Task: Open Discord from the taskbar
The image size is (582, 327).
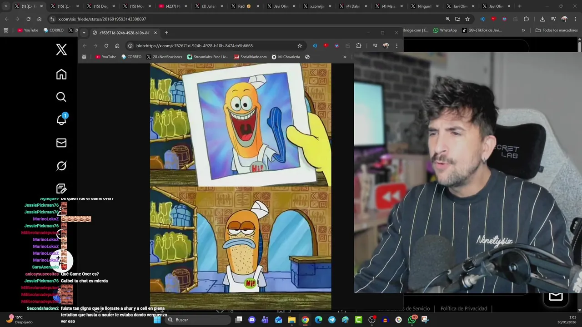Action: (x=252, y=320)
